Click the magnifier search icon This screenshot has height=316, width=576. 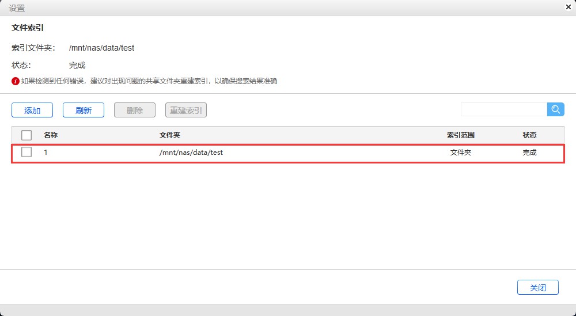(x=556, y=109)
